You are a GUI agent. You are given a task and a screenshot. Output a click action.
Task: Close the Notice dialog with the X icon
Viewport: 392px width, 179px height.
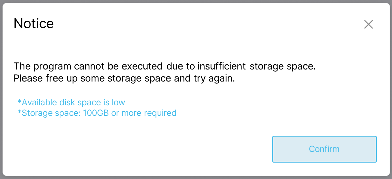[x=368, y=24]
